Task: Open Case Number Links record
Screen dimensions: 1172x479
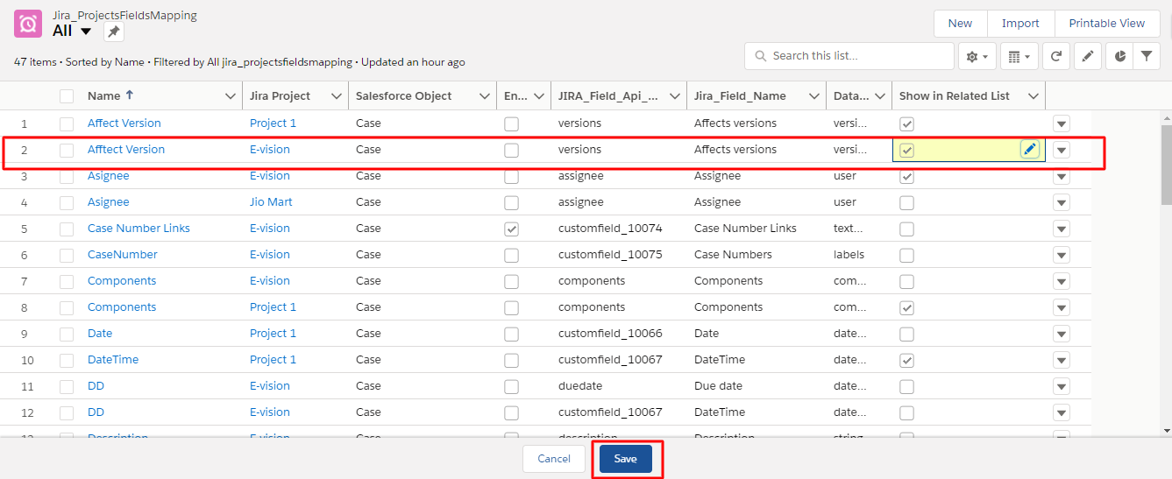Action: pyautogui.click(x=139, y=229)
